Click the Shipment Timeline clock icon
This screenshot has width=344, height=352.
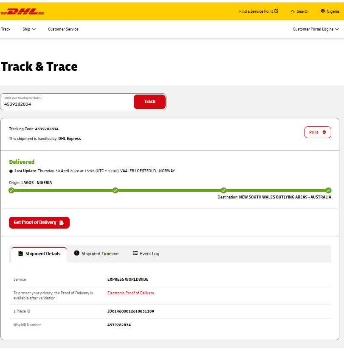tap(77, 253)
